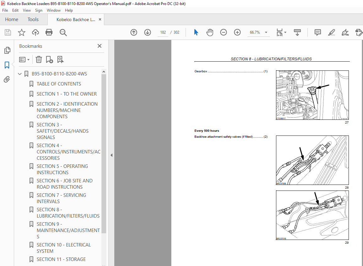Click the bookmarks panel scroll up arrow

coord(104,72)
